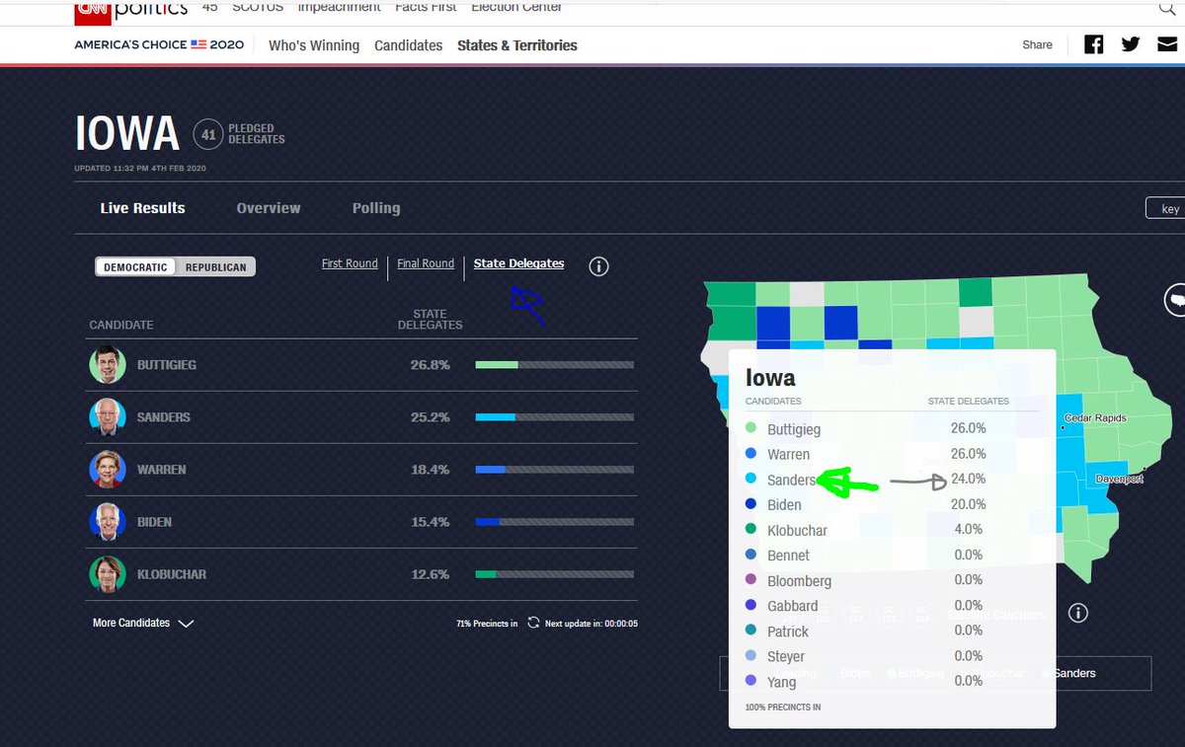The width and height of the screenshot is (1185, 747).
Task: Click KLOBUCHAR candidate name in results
Action: pos(172,574)
